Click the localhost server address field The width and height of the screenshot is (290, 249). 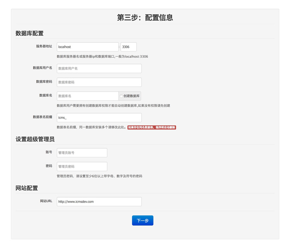[87, 47]
